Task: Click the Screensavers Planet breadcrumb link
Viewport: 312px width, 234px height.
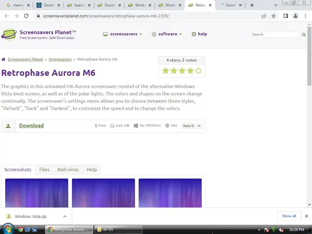Action: 26,59
